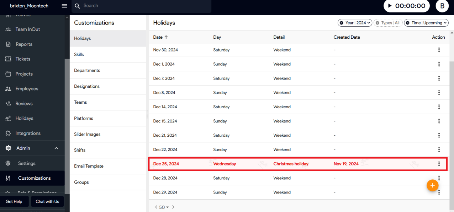Open the user profile avatar B
The height and width of the screenshot is (212, 454).
coord(442,6)
